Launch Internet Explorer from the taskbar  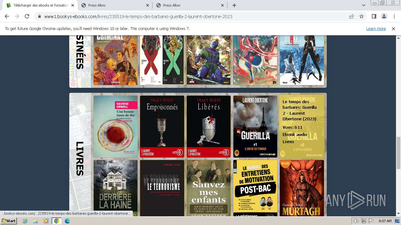25,221
